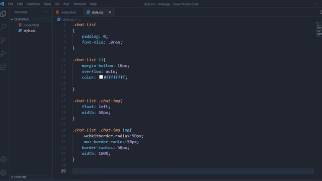
Task: Open the Accounts menu icon
Action: [x=4, y=159]
